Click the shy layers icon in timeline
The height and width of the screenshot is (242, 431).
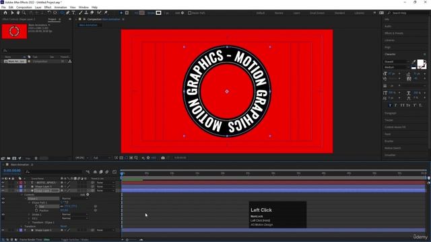[x=95, y=172]
